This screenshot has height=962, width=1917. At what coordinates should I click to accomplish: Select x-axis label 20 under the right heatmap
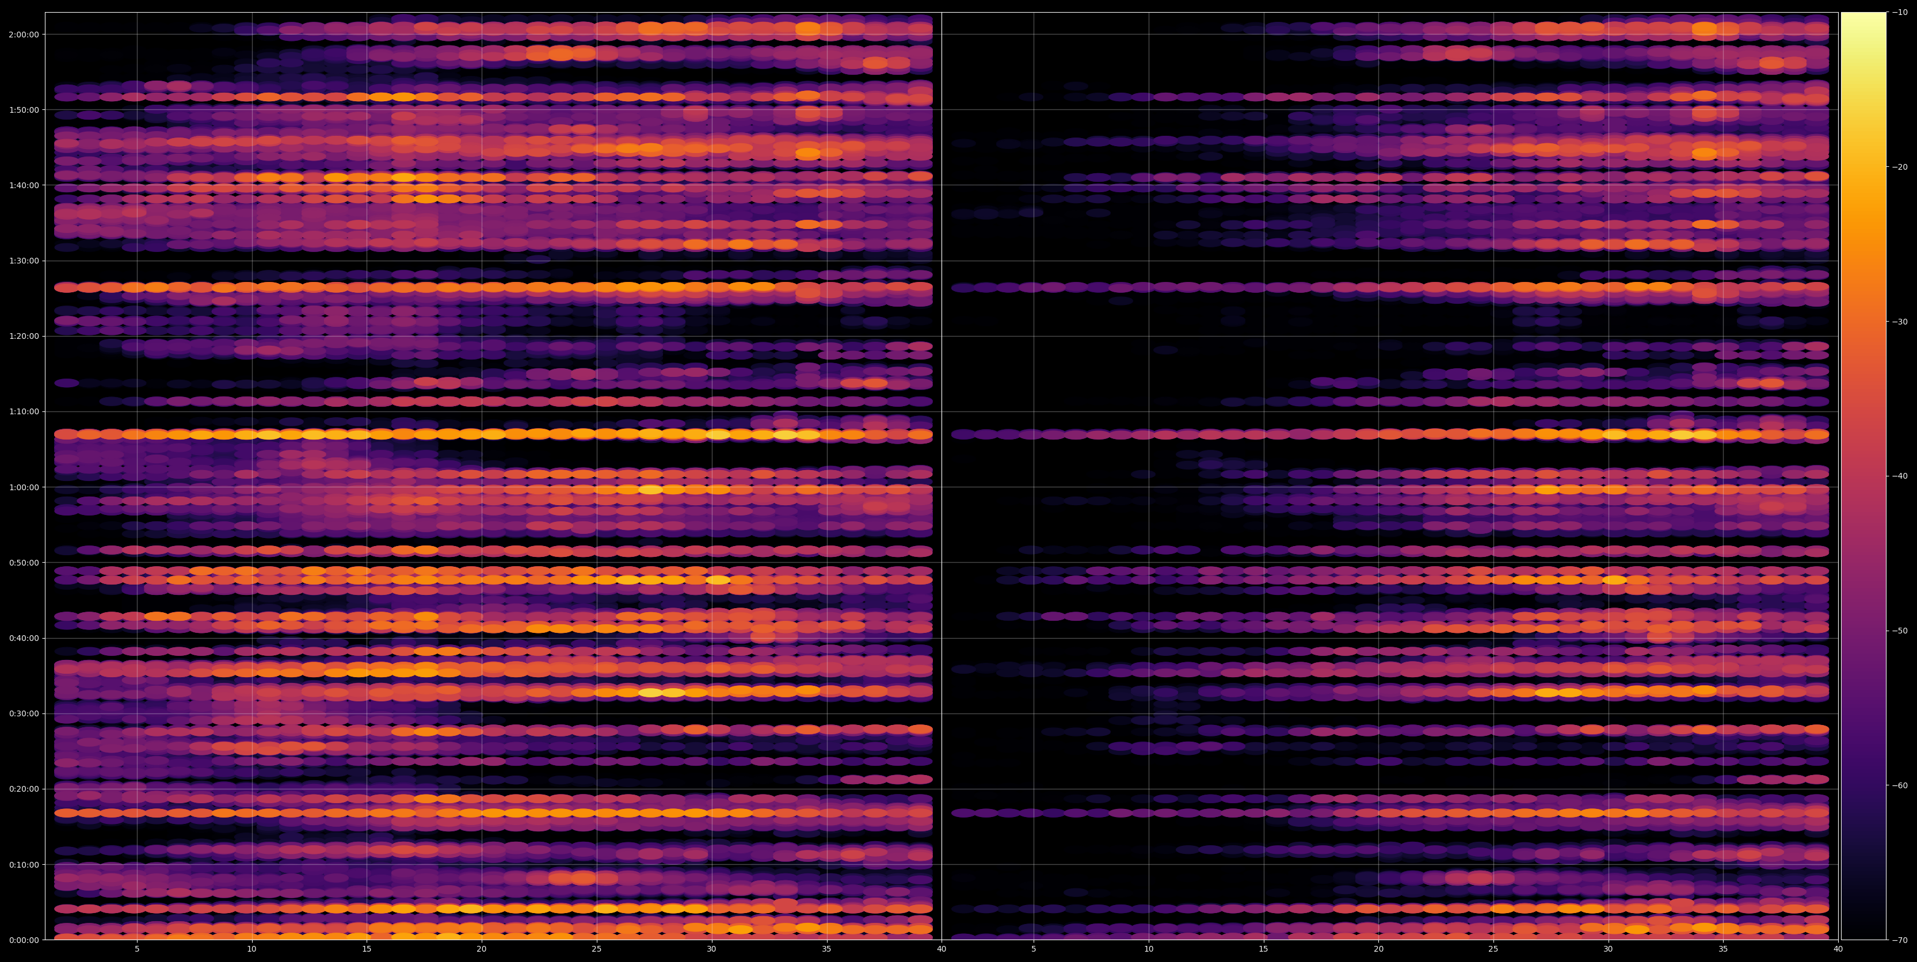point(1378,949)
